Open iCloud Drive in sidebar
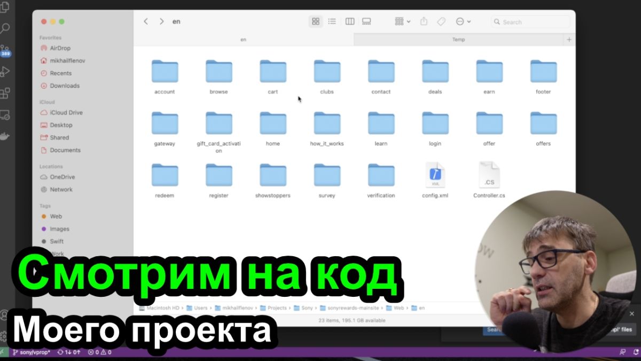641x361 pixels. coord(62,112)
